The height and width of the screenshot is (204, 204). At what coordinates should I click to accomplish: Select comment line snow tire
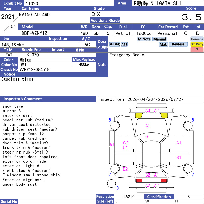pos(13,106)
